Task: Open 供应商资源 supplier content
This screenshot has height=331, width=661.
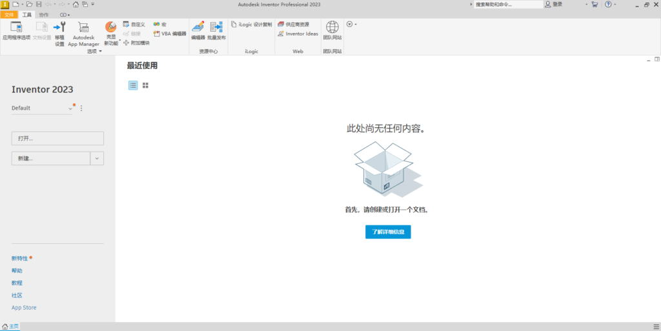Action: (x=294, y=25)
